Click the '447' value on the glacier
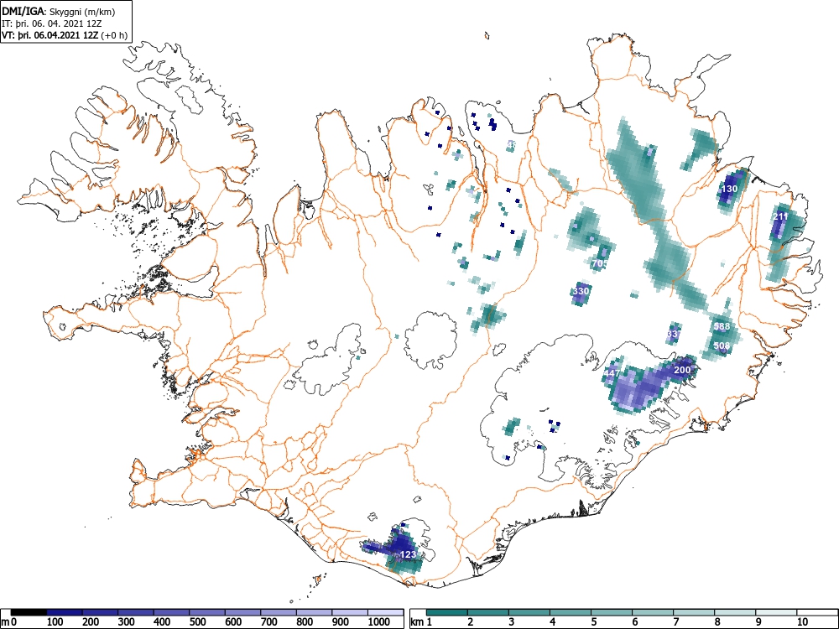The image size is (839, 629). click(612, 373)
